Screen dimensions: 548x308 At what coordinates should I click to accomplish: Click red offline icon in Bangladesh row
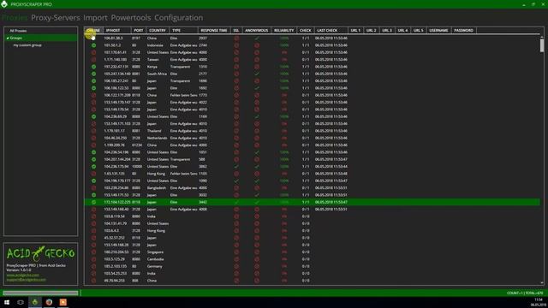(x=93, y=188)
